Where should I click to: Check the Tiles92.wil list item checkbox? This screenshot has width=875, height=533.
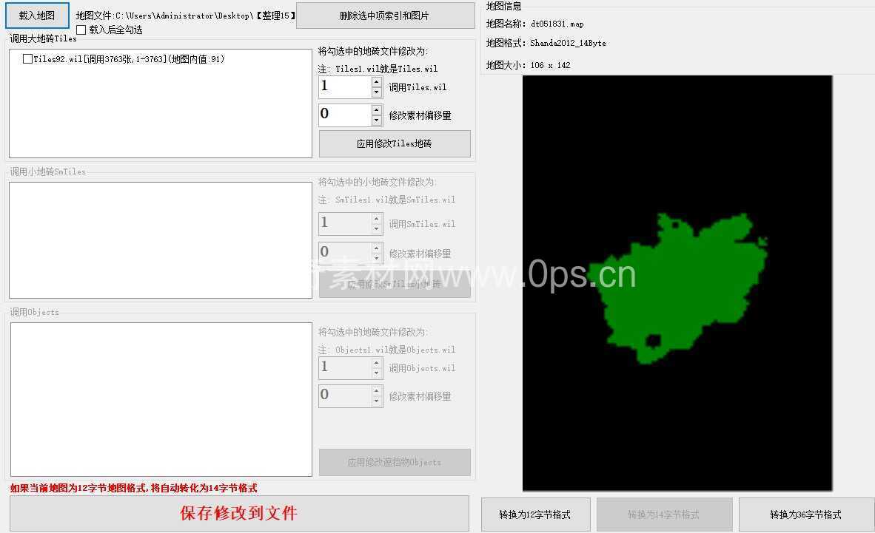click(x=27, y=59)
